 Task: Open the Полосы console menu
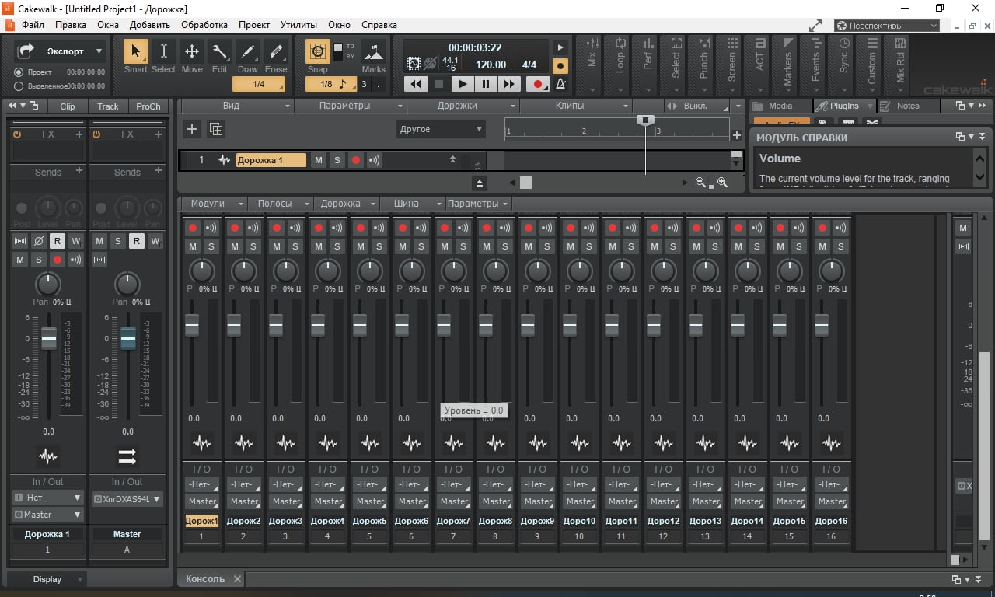(281, 204)
